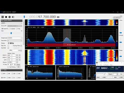Image resolution: width=124 pixels, height=93 pixels.
Task: Click STOP next to REC in RDS Spy
Action: click(121, 77)
